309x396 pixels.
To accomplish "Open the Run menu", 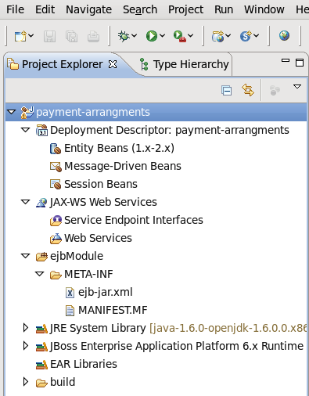I will click(224, 9).
